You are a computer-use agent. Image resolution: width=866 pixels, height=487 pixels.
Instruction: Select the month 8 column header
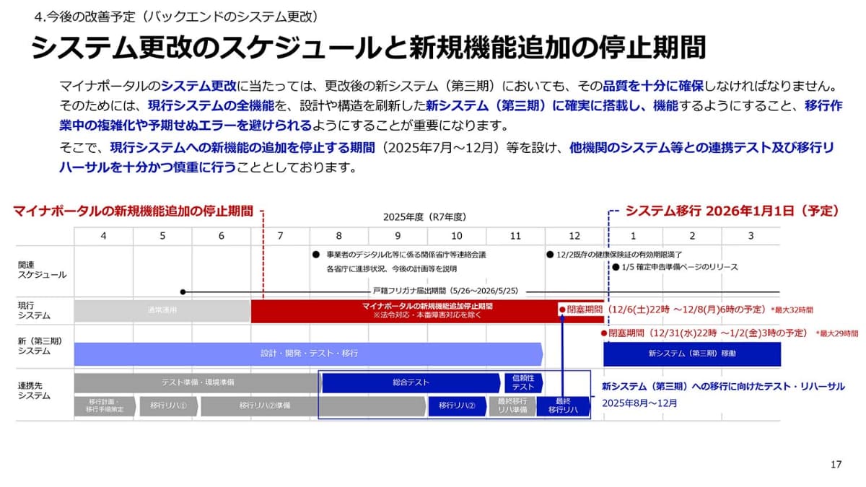pyautogui.click(x=338, y=237)
